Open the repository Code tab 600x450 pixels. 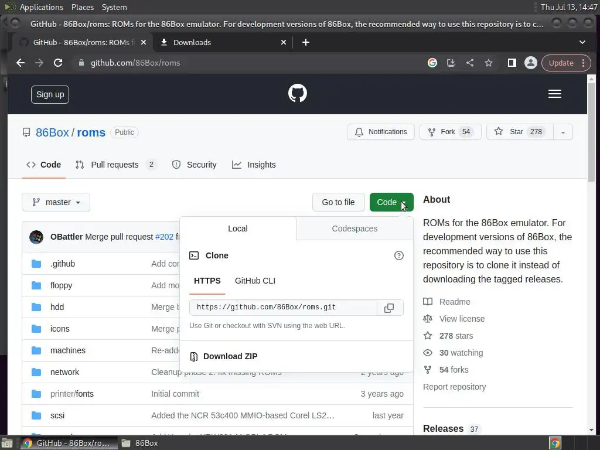pyautogui.click(x=43, y=165)
